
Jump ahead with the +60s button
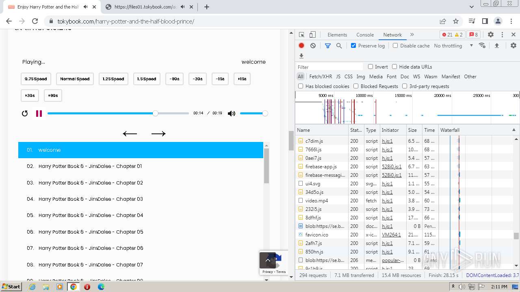click(53, 96)
